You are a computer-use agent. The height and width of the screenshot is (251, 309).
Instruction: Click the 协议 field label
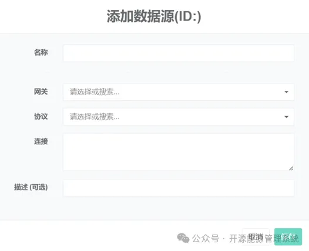(x=41, y=117)
